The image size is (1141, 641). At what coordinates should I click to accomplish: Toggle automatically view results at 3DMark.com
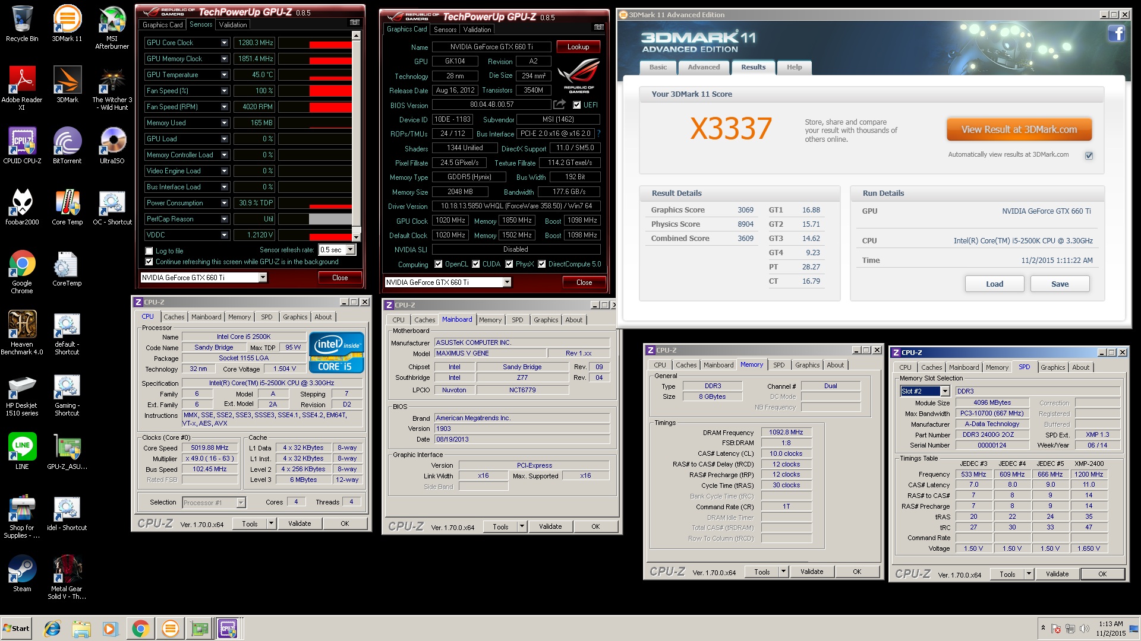[x=1089, y=156]
